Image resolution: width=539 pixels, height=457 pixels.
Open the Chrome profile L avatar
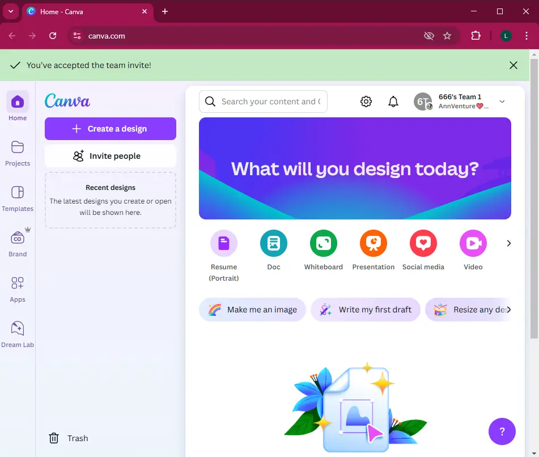coord(506,36)
